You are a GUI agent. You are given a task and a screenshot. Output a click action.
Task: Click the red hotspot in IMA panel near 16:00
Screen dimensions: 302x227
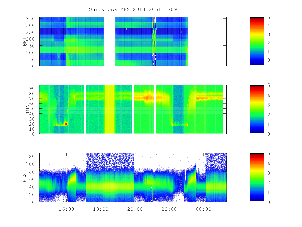click(66, 124)
